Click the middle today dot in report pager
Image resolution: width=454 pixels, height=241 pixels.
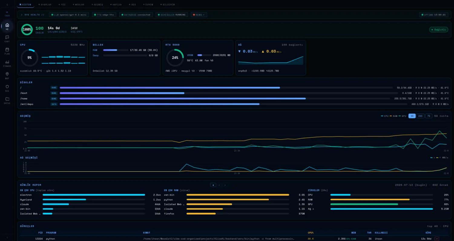[219, 185]
